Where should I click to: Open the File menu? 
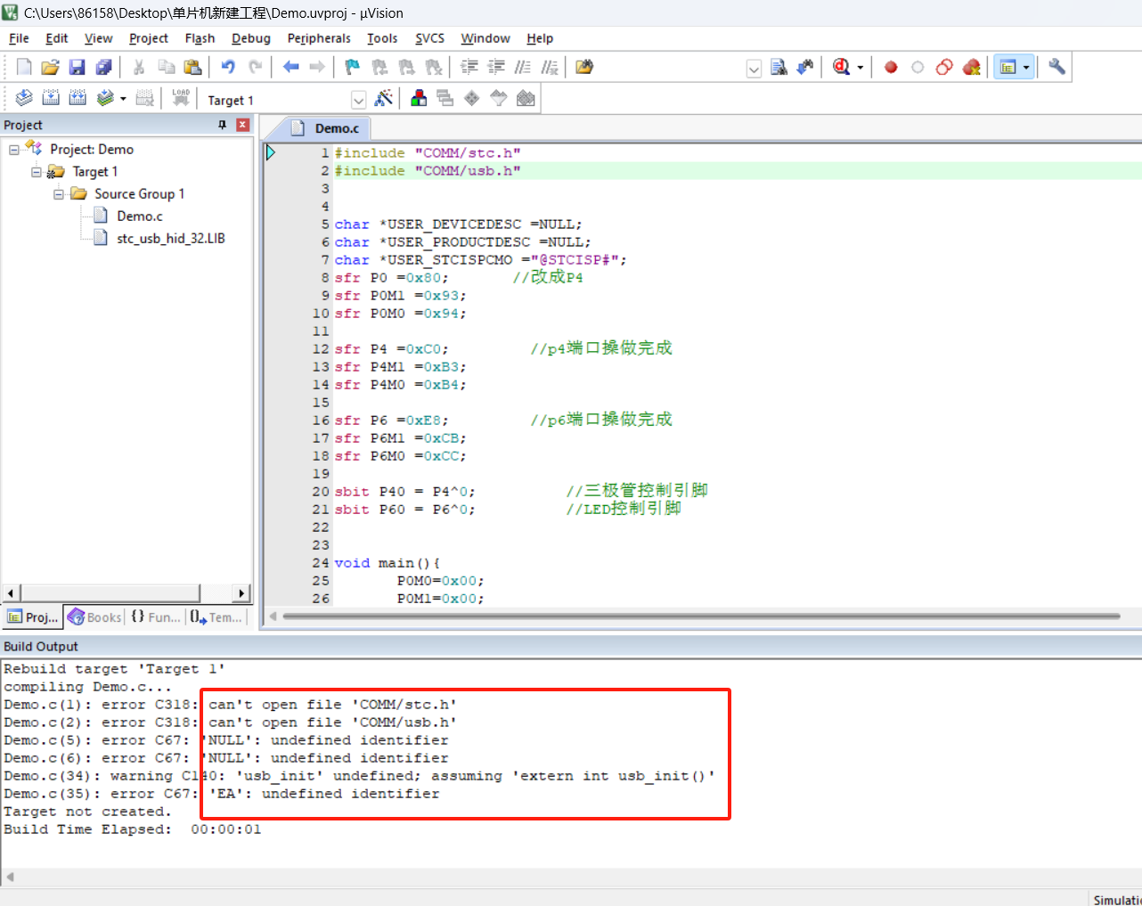[19, 38]
